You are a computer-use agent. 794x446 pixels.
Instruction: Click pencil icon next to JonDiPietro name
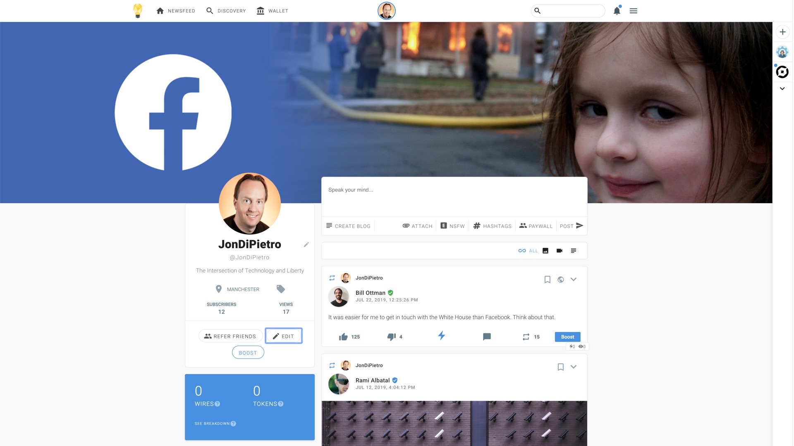coord(306,244)
